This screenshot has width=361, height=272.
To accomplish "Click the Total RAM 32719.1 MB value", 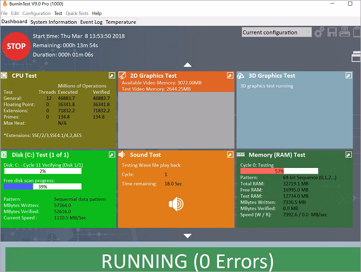I will (296, 184).
